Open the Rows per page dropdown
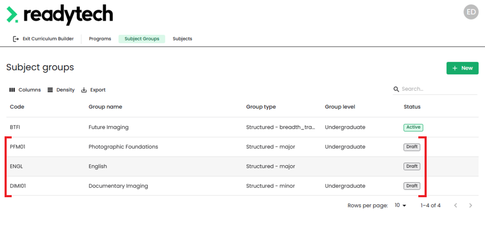The width and height of the screenshot is (485, 251). [400, 205]
